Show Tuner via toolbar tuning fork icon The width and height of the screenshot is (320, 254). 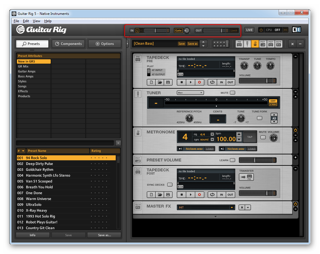(x=247, y=44)
